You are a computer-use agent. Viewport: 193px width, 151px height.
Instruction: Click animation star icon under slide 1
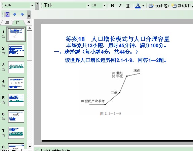pos(3,36)
